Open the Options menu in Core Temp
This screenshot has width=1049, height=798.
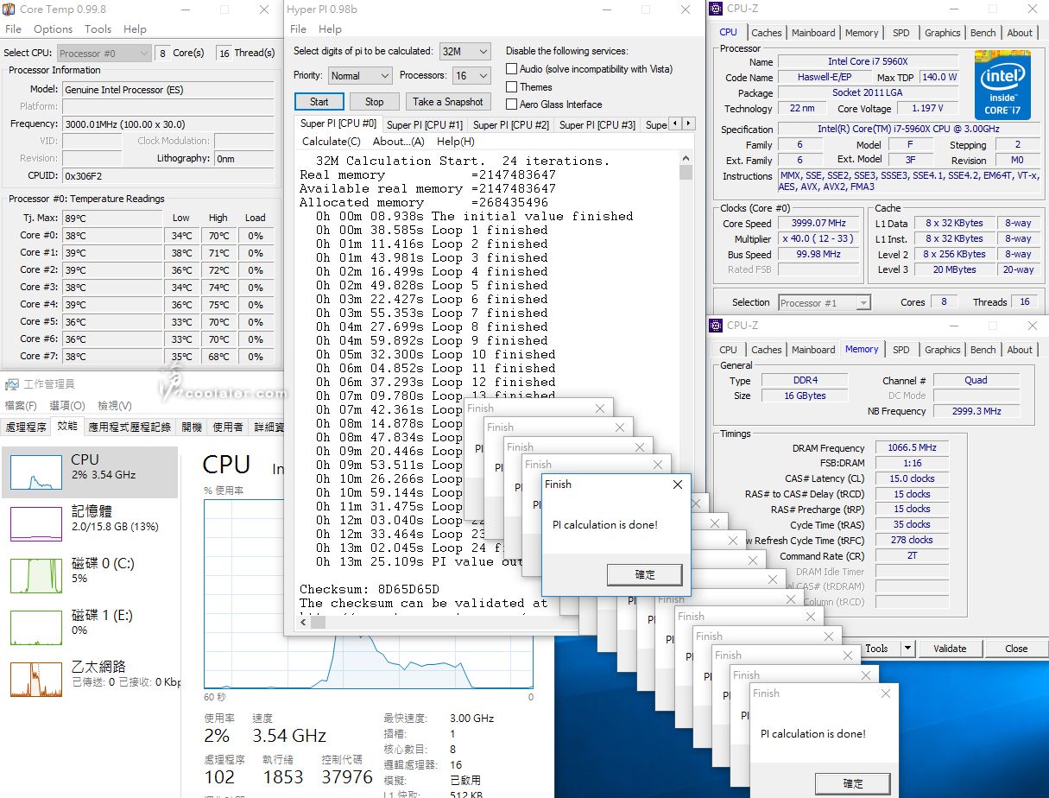pos(54,28)
